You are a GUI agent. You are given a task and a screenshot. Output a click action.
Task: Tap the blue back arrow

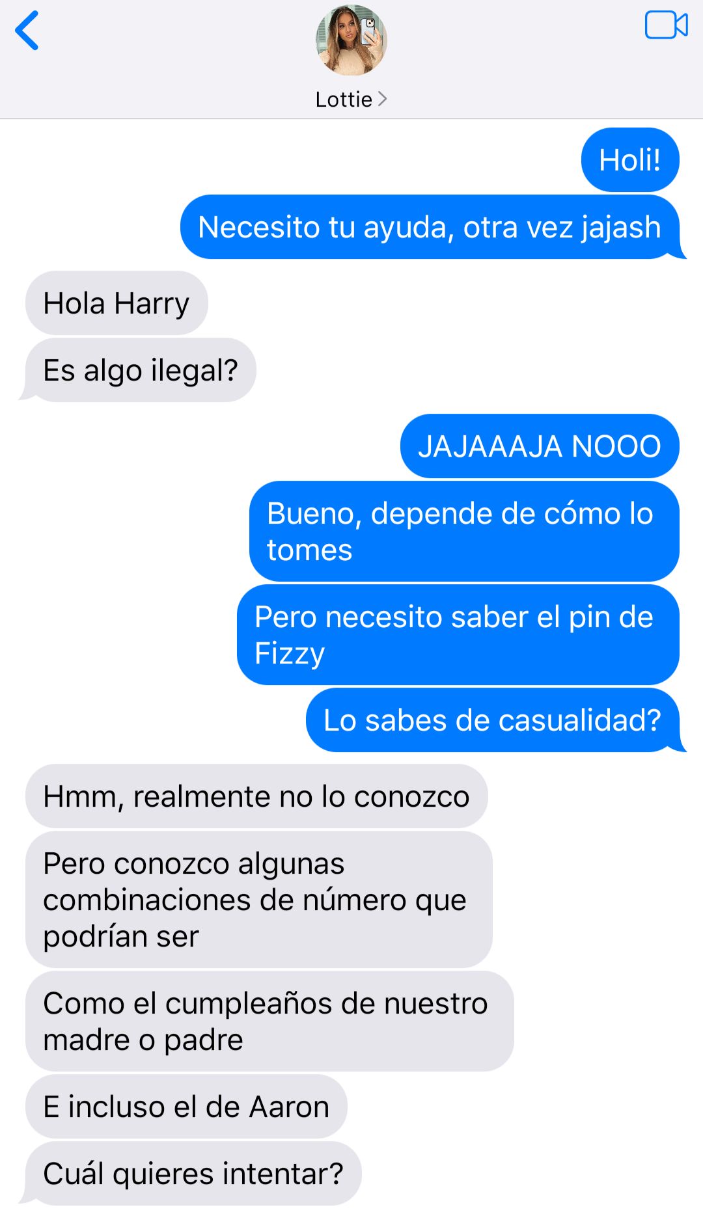point(27,31)
